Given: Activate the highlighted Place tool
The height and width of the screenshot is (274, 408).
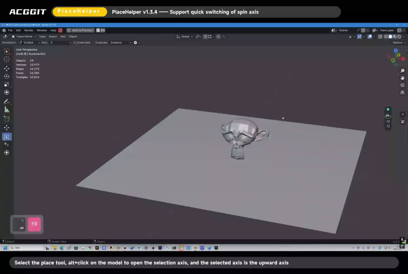Looking at the screenshot, I should coord(7,137).
